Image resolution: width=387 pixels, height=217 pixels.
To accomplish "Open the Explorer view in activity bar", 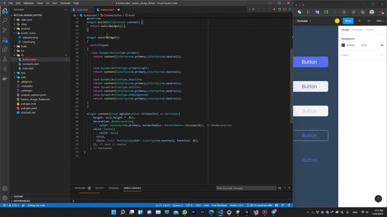I will pyautogui.click(x=5, y=11).
